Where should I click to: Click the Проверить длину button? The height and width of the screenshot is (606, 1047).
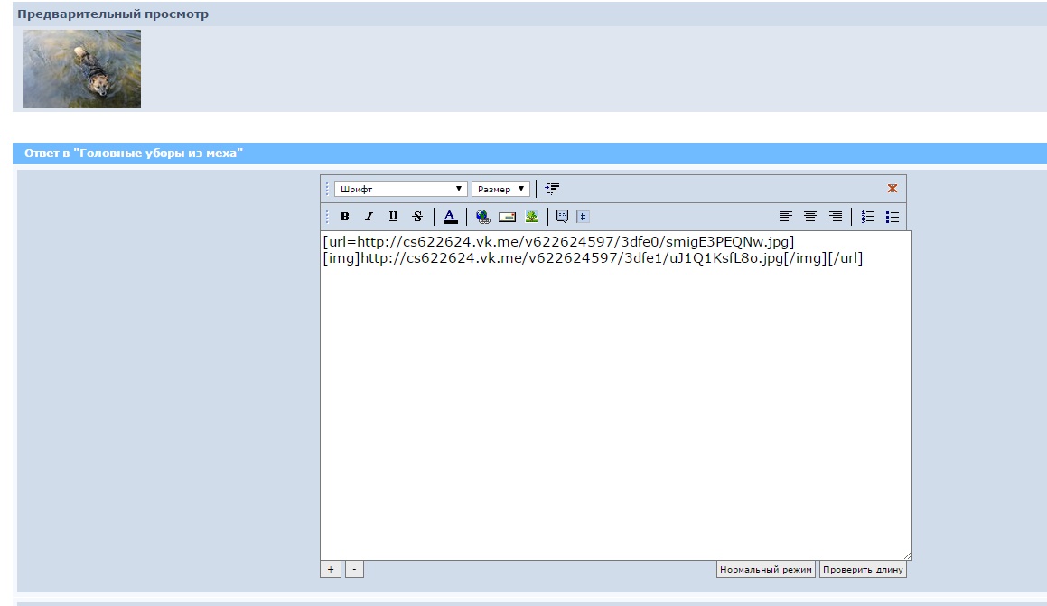point(863,569)
